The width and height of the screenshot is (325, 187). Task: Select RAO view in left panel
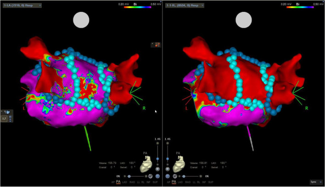(132, 182)
